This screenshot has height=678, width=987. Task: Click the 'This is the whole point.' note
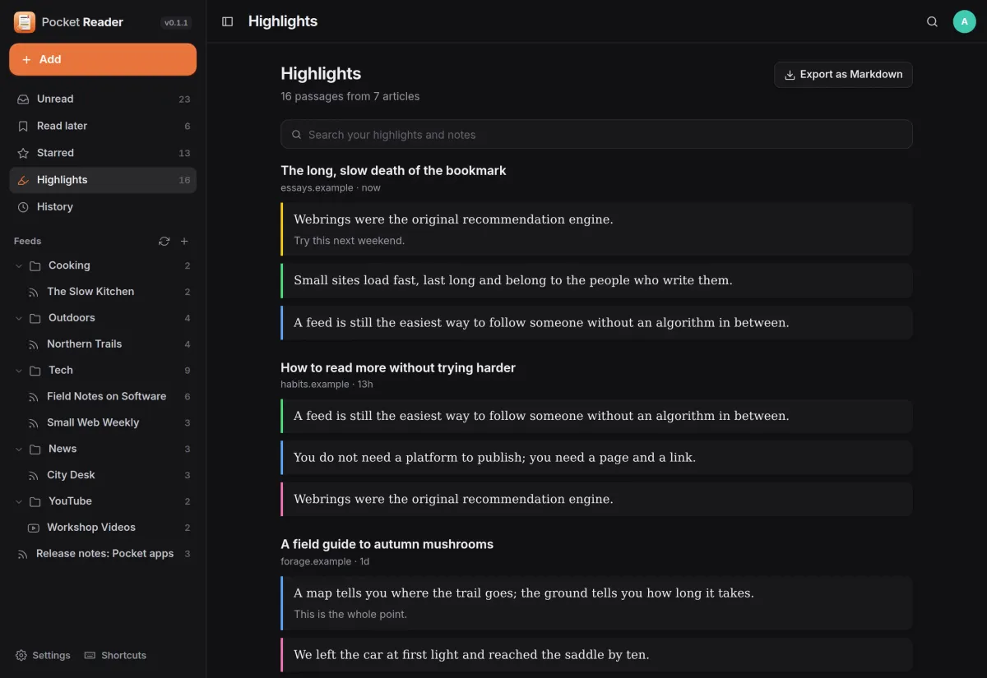350,615
